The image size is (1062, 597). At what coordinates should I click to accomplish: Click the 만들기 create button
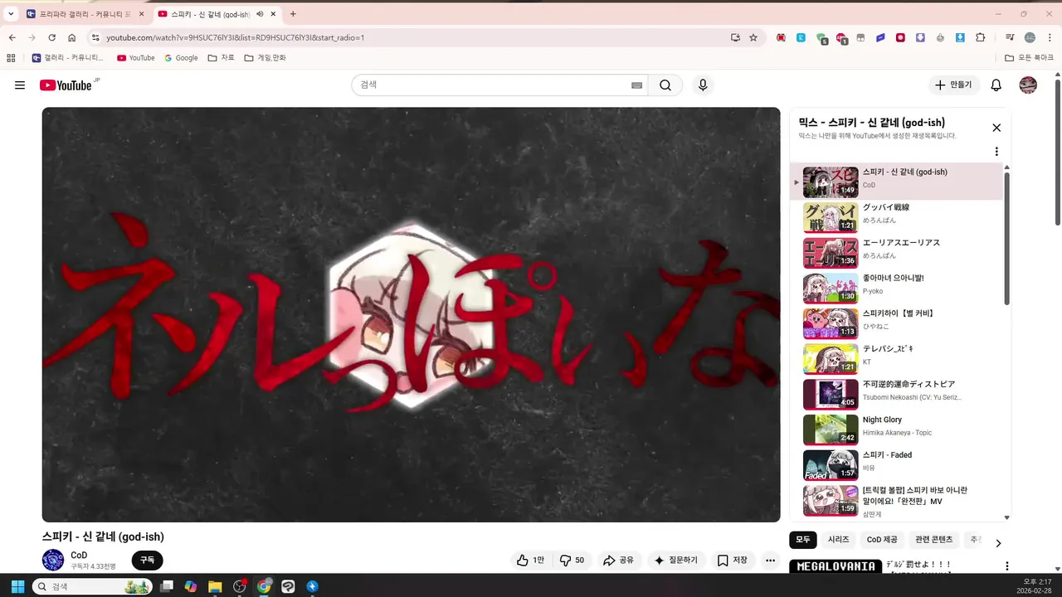[x=953, y=85]
